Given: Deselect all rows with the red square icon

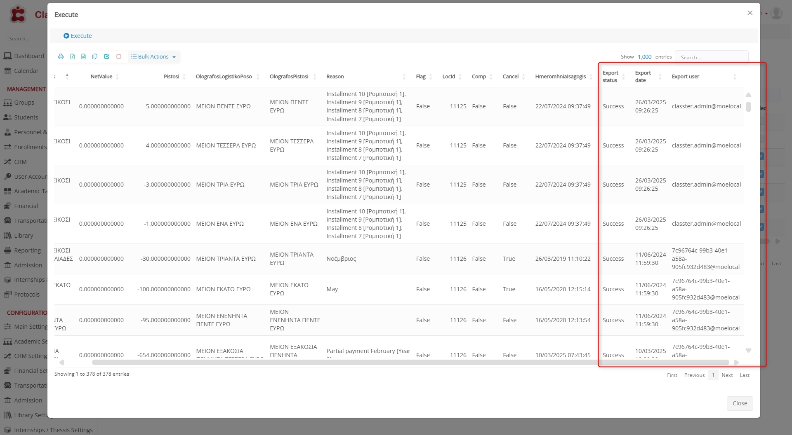Looking at the screenshot, I should pos(119,56).
